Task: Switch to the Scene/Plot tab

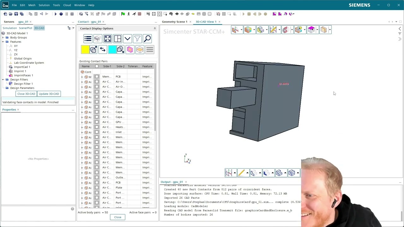Action: [x=26, y=28]
